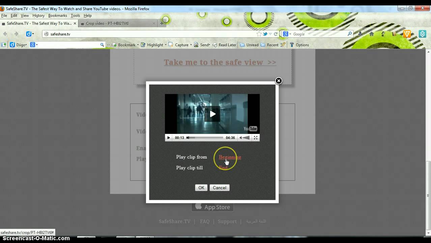Open the Bookmarks menu
Viewport: 431px width, 243px height.
[58, 16]
